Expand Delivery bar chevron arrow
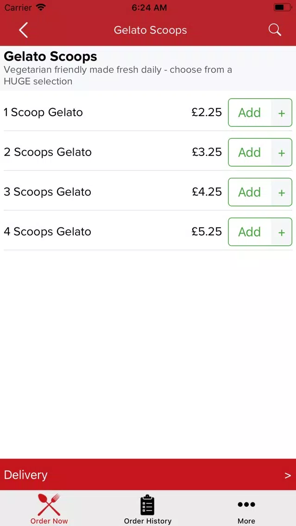This screenshot has width=296, height=526. (x=288, y=476)
